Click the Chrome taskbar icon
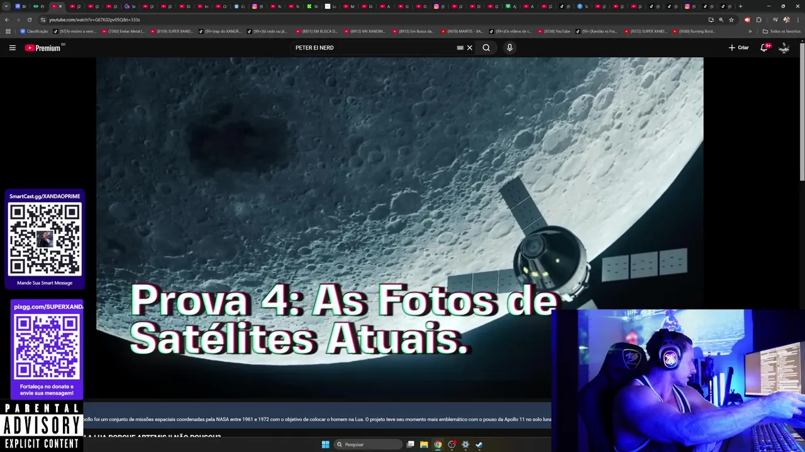This screenshot has height=452, width=805. click(x=438, y=444)
